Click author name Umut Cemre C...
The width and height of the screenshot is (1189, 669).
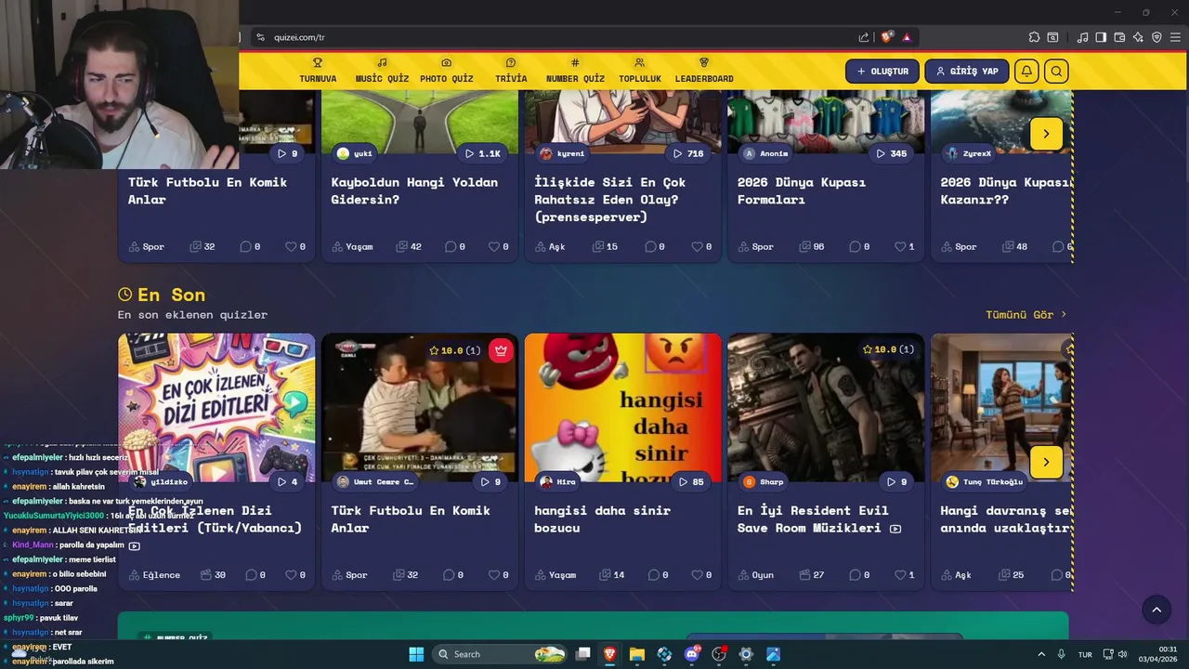tap(384, 481)
